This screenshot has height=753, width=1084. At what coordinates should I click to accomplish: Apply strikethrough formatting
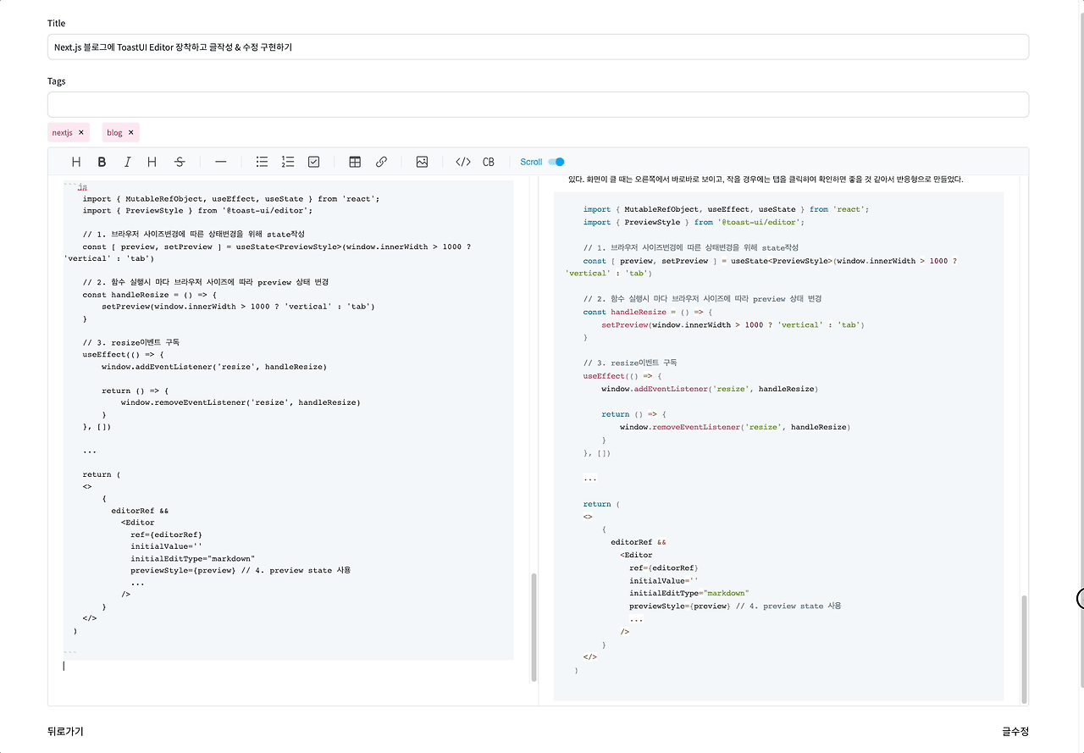[180, 162]
